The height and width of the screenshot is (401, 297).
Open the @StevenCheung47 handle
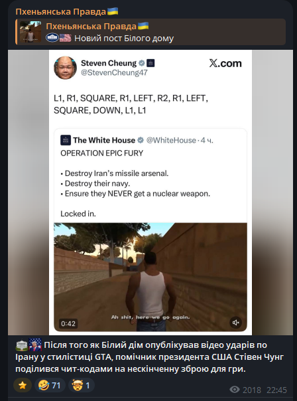point(114,72)
